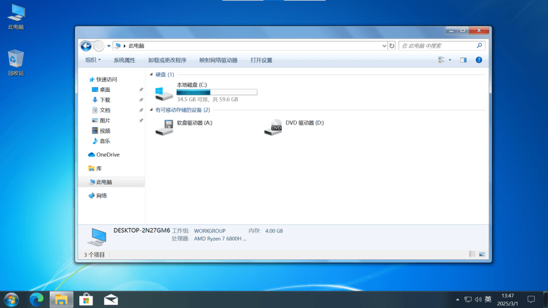The height and width of the screenshot is (308, 548).
Task: Select 打开设置 in the command bar
Action: 262,60
